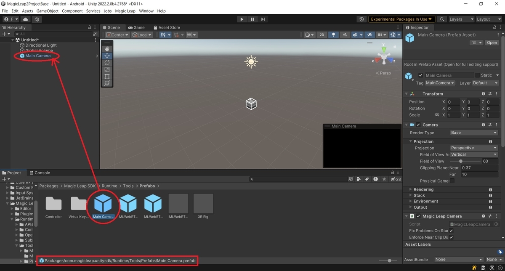Select the Move tool in Scene
The image size is (505, 271).
pos(107,56)
